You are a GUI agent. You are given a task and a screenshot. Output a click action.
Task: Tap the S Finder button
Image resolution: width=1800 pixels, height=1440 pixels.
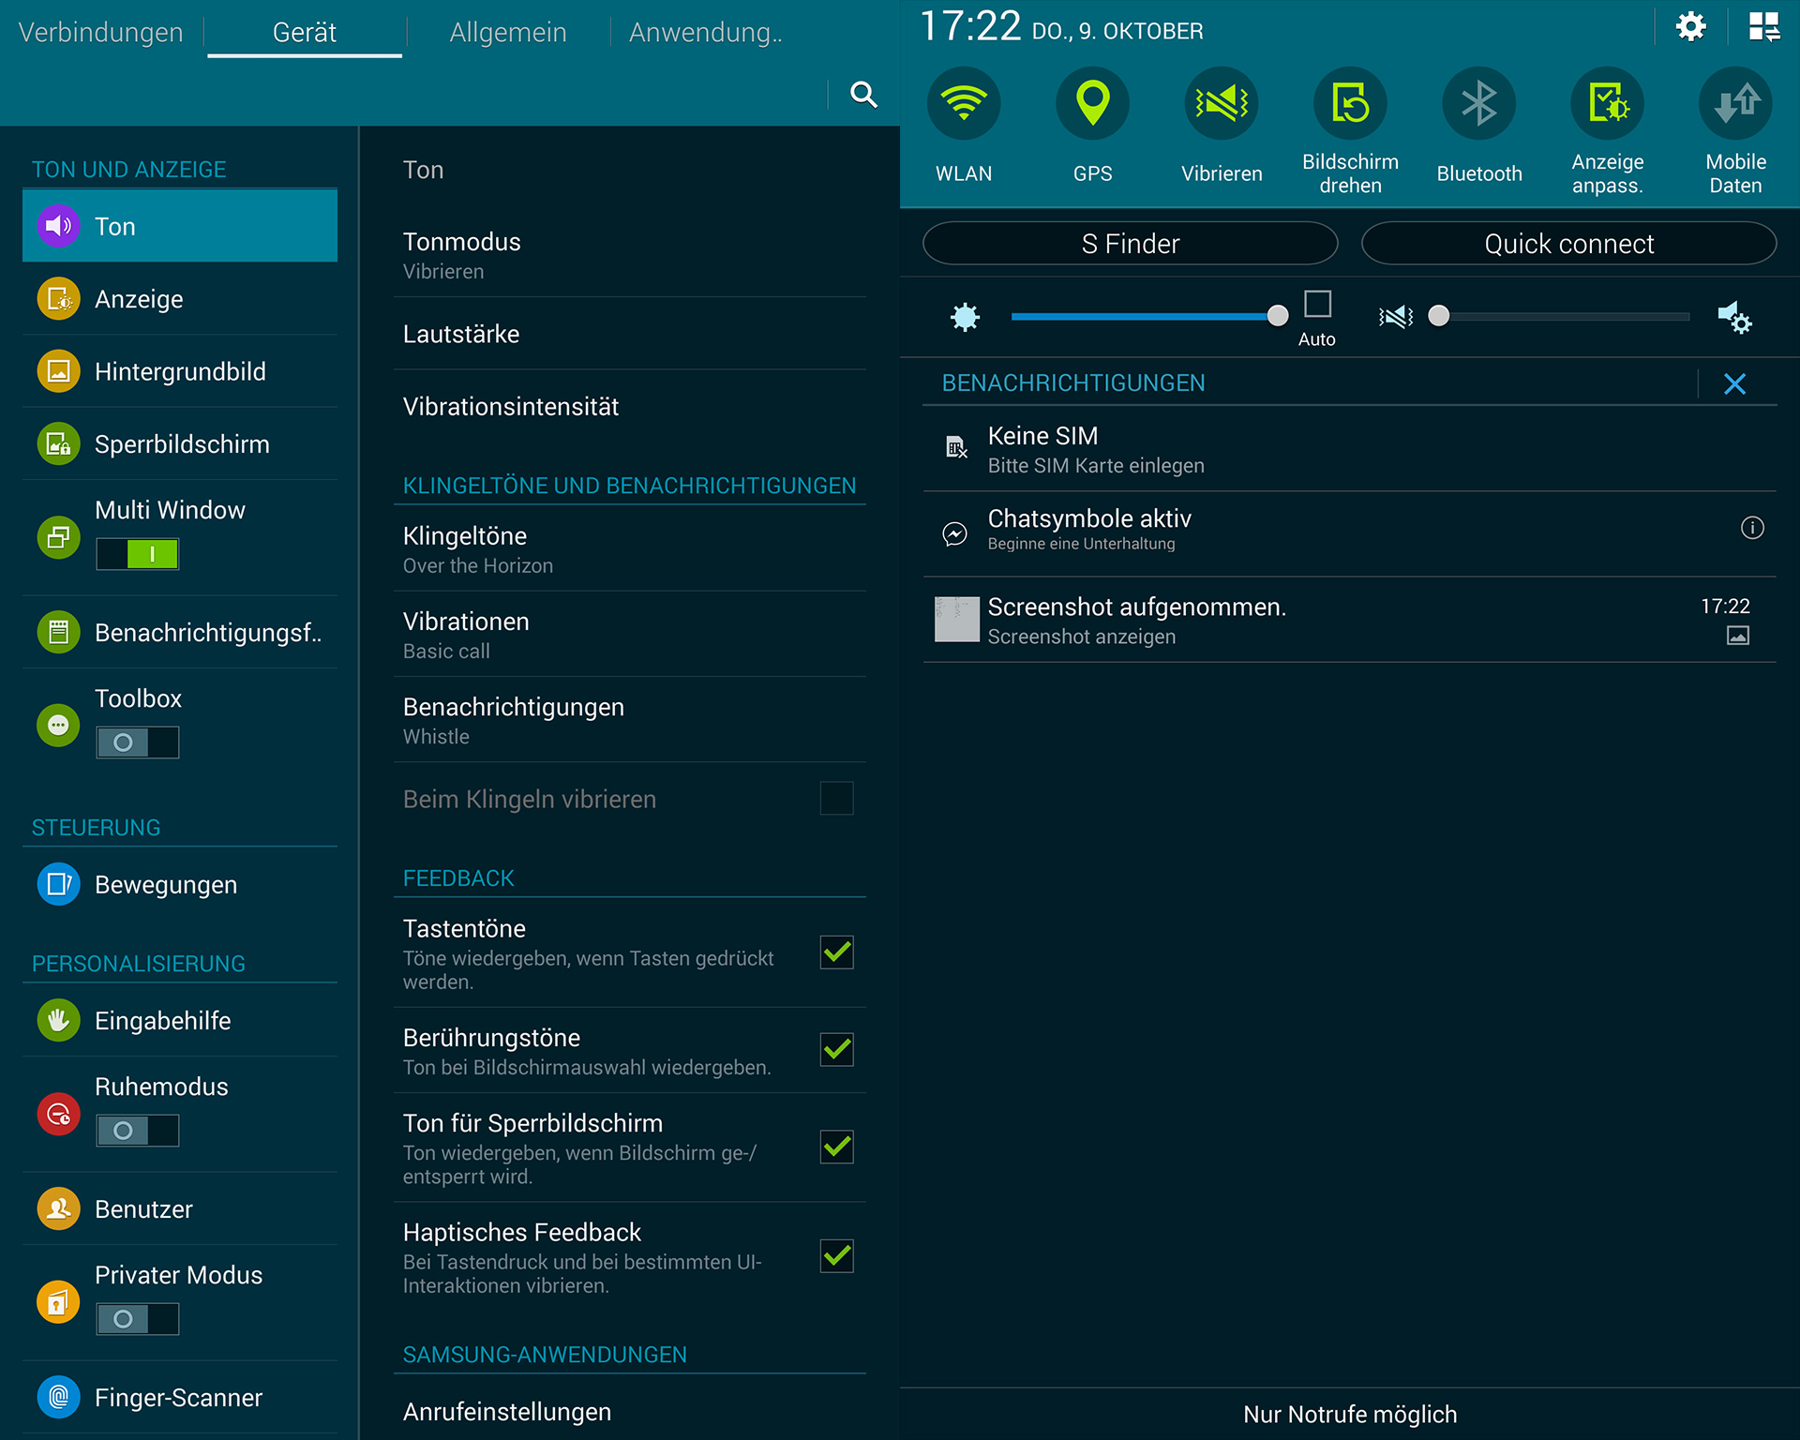[x=1130, y=244]
